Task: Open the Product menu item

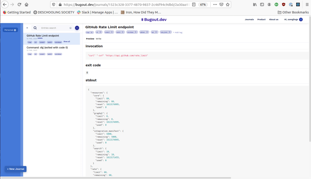Action: pyautogui.click(x=262, y=19)
